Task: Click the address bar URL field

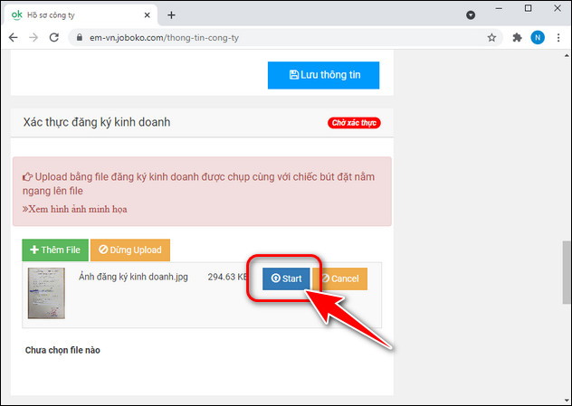Action: pyautogui.click(x=272, y=38)
